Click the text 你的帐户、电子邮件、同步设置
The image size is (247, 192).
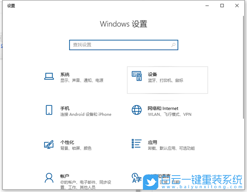[86, 185]
